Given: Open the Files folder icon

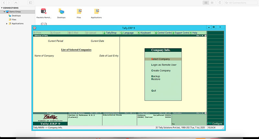Looking at the screenshot, I should [79, 11].
